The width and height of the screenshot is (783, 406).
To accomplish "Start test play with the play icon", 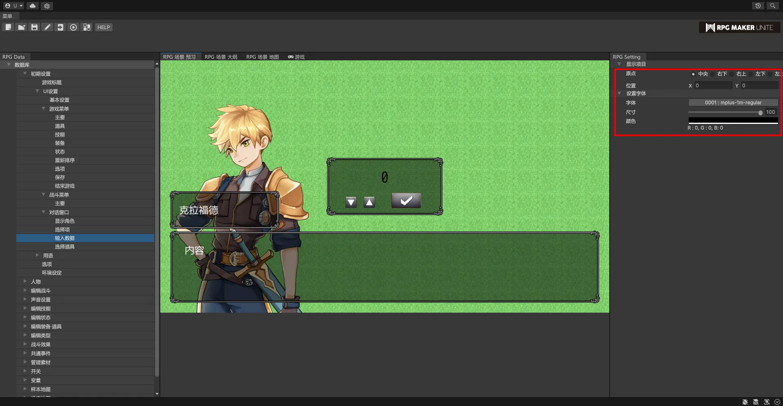I will [73, 27].
